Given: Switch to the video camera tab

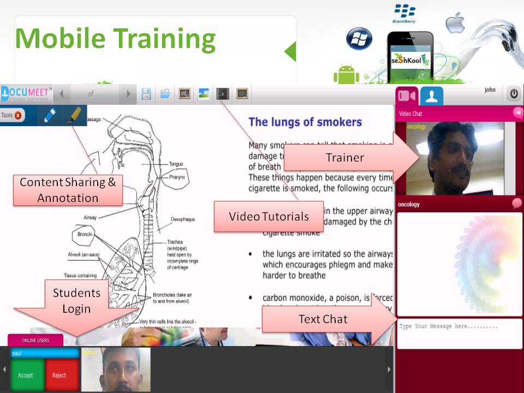Looking at the screenshot, I should (x=407, y=96).
